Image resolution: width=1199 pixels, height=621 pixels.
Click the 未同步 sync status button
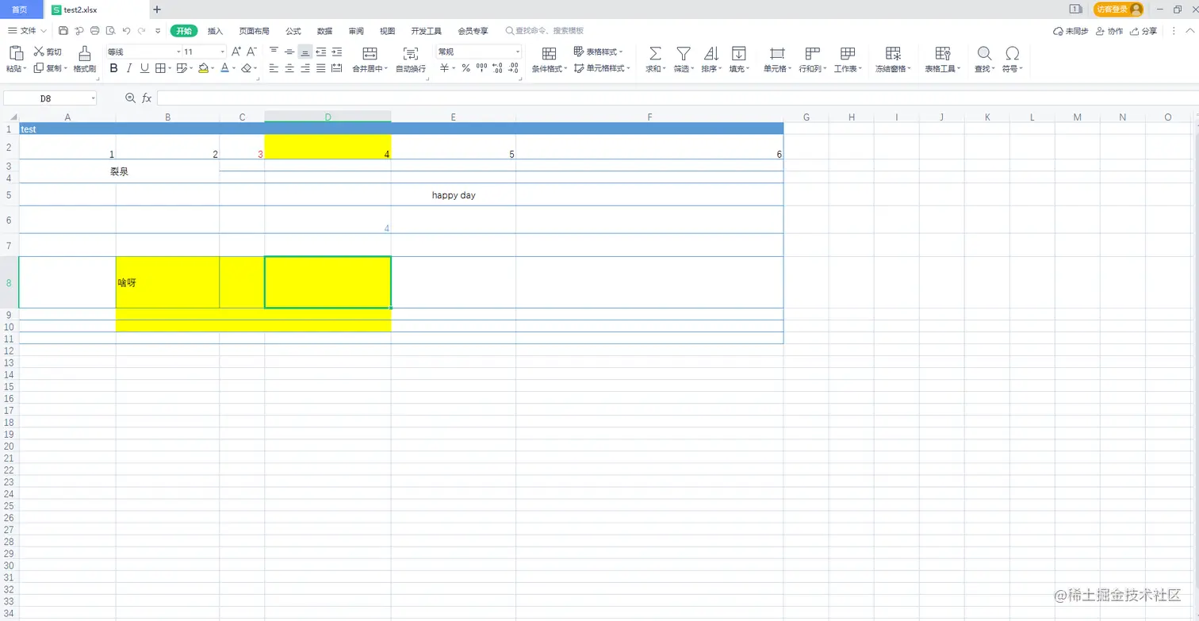coord(1071,31)
